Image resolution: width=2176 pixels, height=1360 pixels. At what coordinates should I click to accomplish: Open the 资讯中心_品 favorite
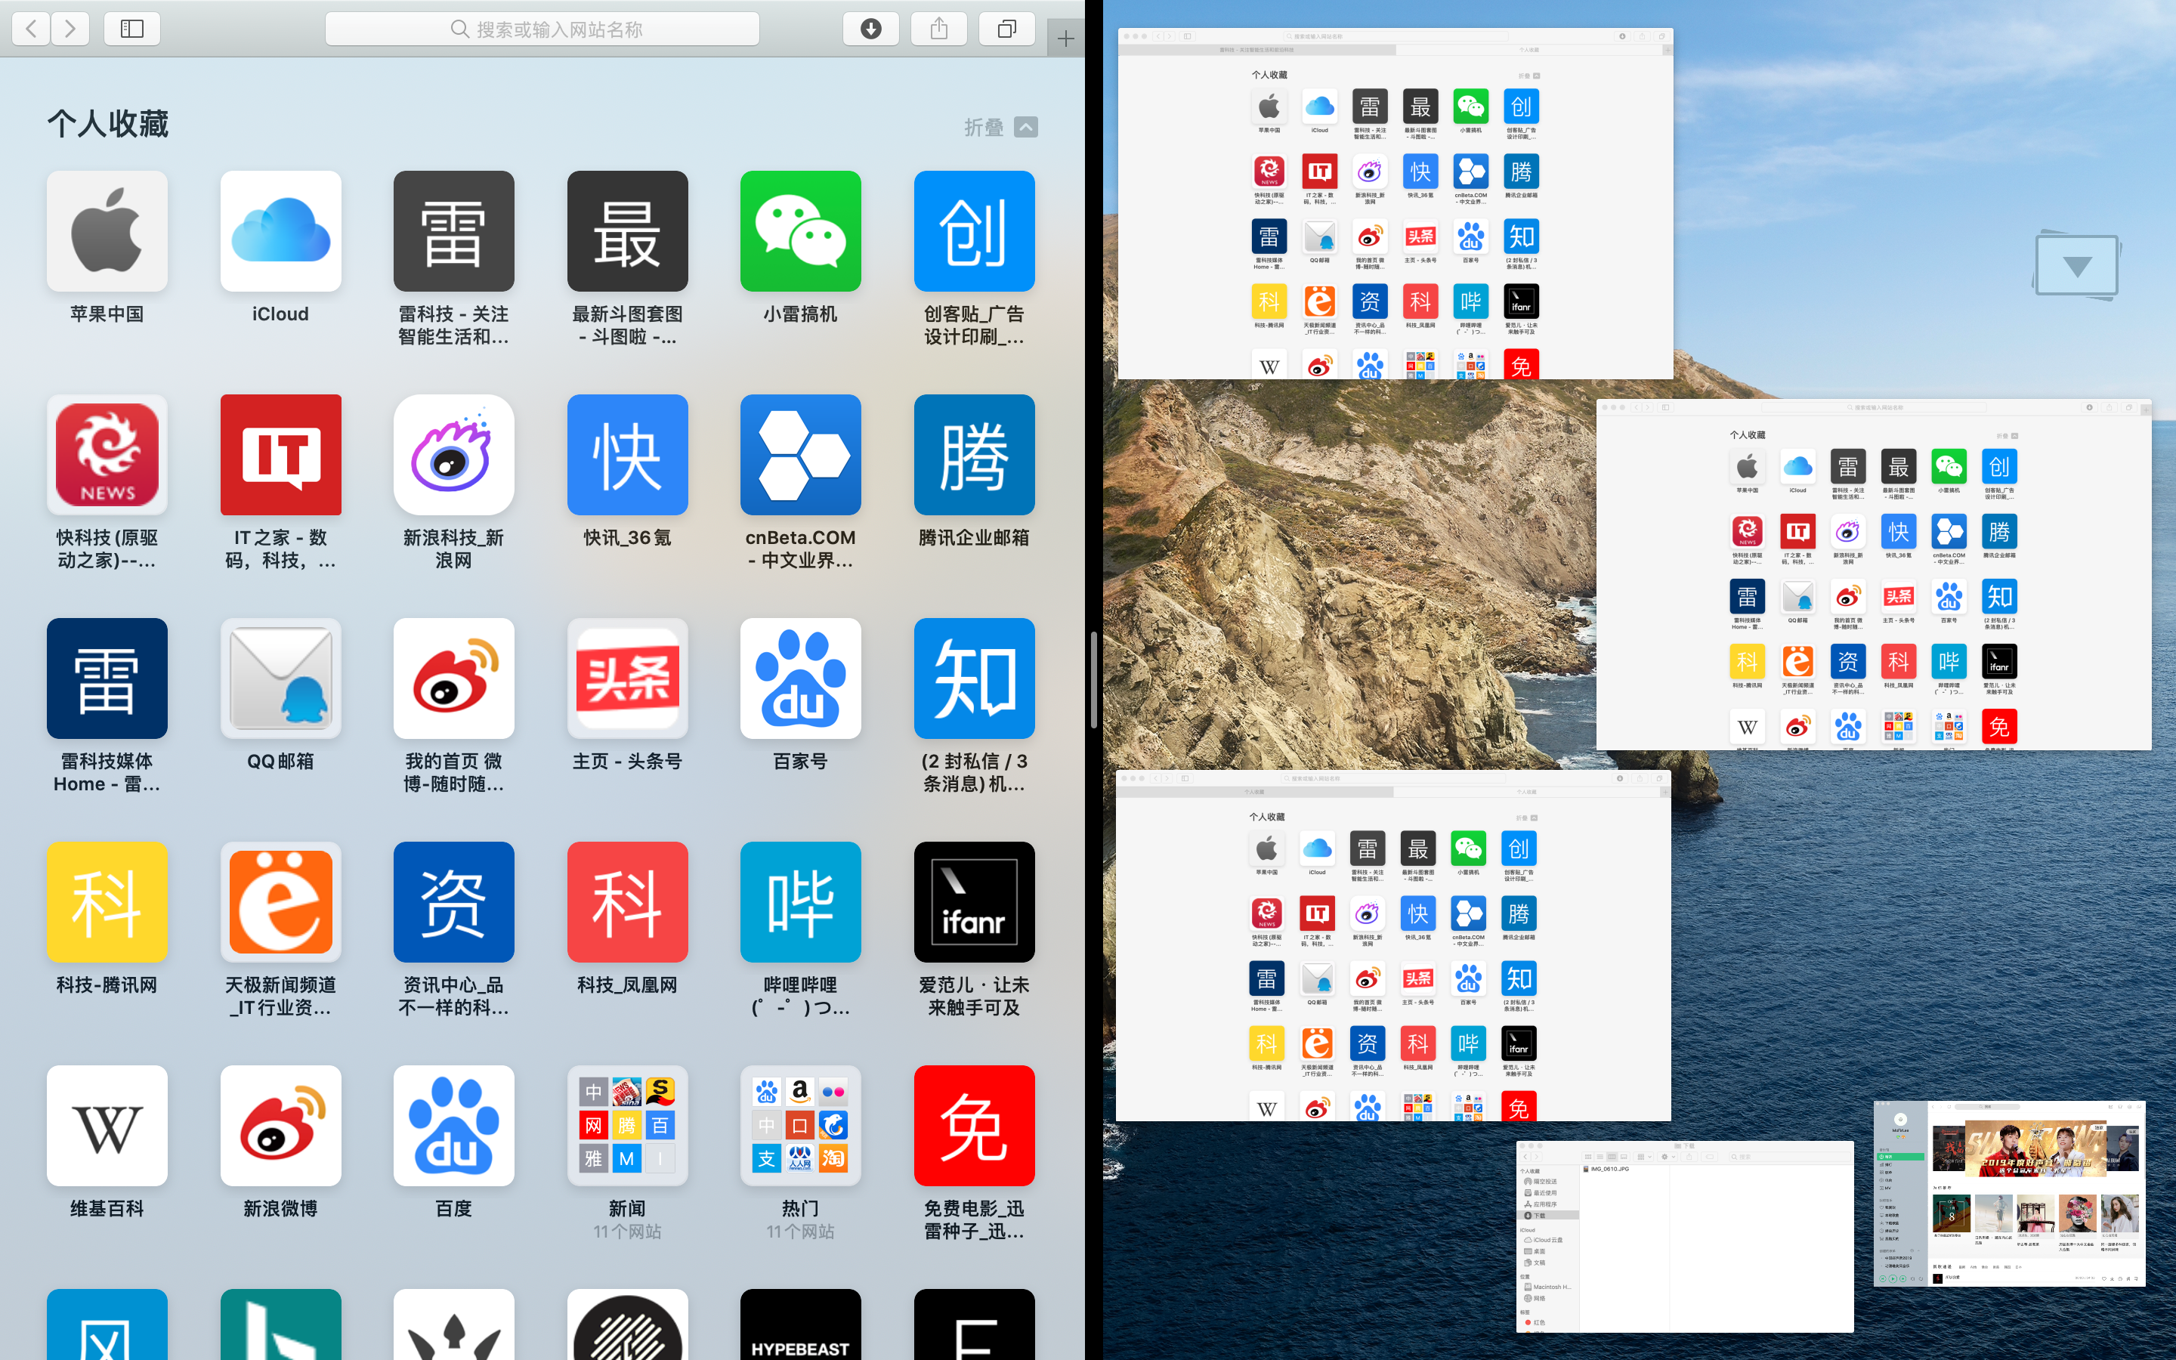click(x=454, y=902)
